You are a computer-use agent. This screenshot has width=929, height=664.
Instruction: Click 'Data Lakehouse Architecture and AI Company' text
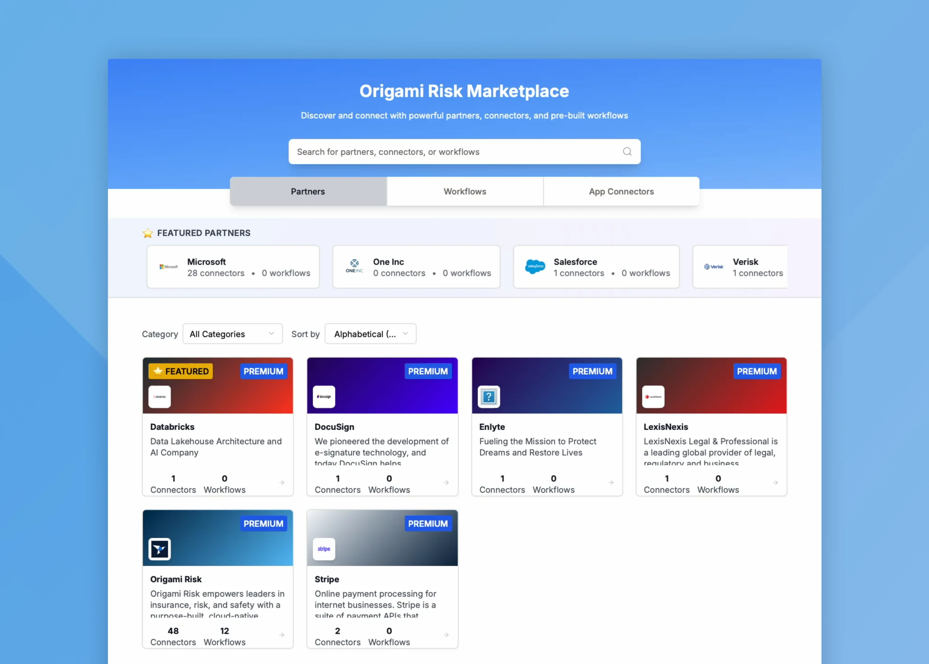click(216, 447)
